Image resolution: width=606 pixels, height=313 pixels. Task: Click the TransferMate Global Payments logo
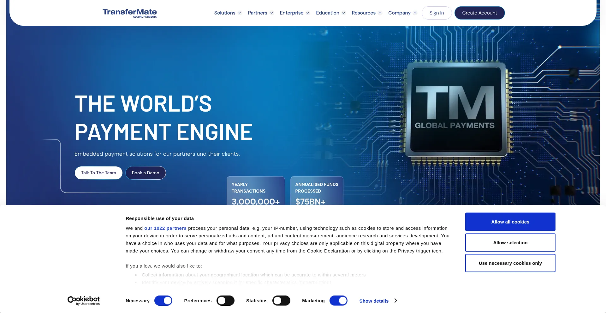(130, 13)
